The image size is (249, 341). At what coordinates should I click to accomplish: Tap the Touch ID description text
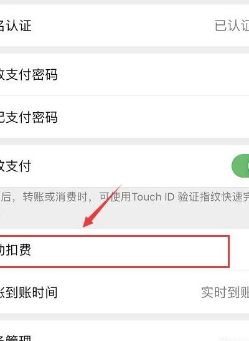coord(125,197)
